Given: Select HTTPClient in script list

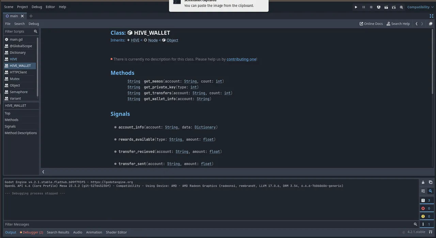Looking at the screenshot, I should [x=20, y=72].
